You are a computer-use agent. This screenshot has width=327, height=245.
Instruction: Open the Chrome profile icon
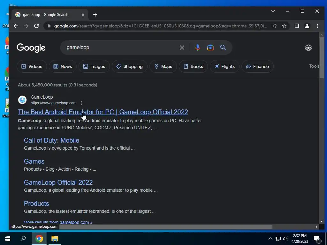coord(307,26)
